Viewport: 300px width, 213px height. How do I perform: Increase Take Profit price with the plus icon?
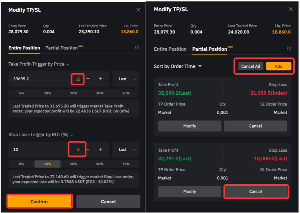100,79
